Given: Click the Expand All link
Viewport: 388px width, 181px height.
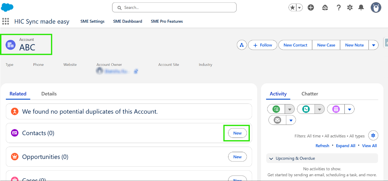Looking at the screenshot, I should (x=345, y=146).
